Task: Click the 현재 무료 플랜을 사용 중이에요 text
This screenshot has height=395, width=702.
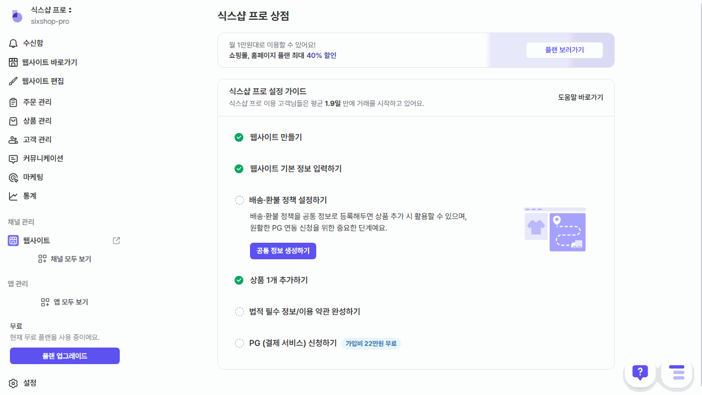Action: pos(55,337)
